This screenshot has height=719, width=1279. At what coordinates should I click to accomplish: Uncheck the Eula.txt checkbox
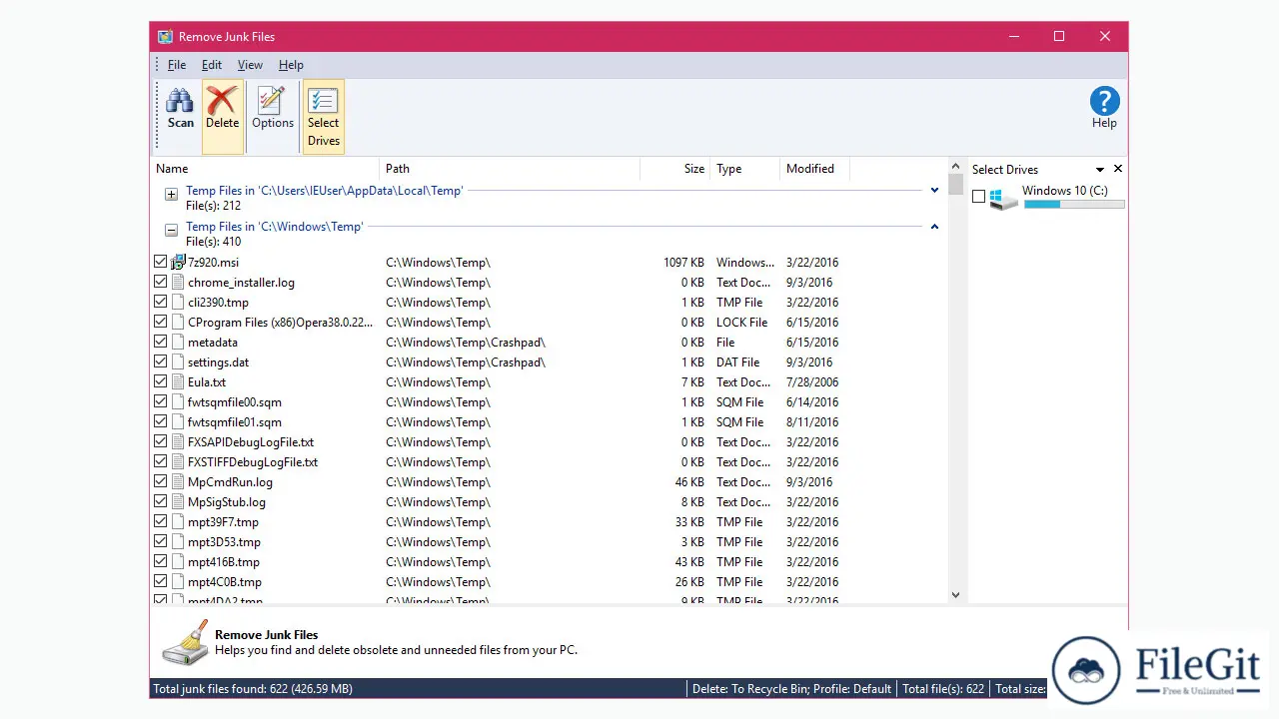click(161, 381)
